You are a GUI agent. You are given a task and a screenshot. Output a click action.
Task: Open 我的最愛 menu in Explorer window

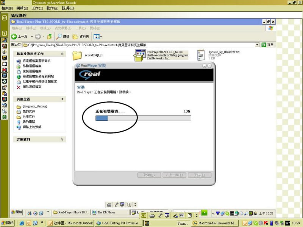63,28
